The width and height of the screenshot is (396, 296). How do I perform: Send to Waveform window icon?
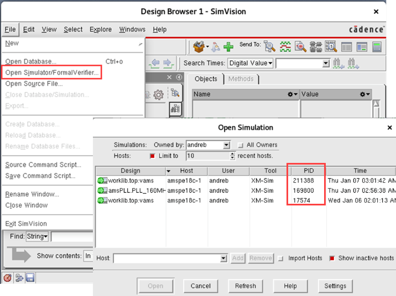pos(285,46)
